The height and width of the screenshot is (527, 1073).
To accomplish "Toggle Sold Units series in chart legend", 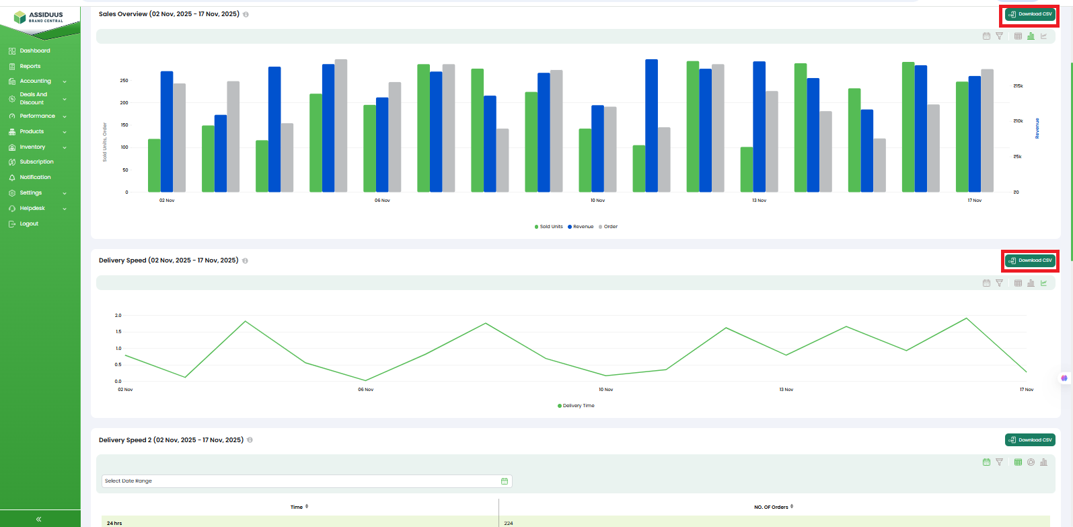I will click(x=549, y=227).
